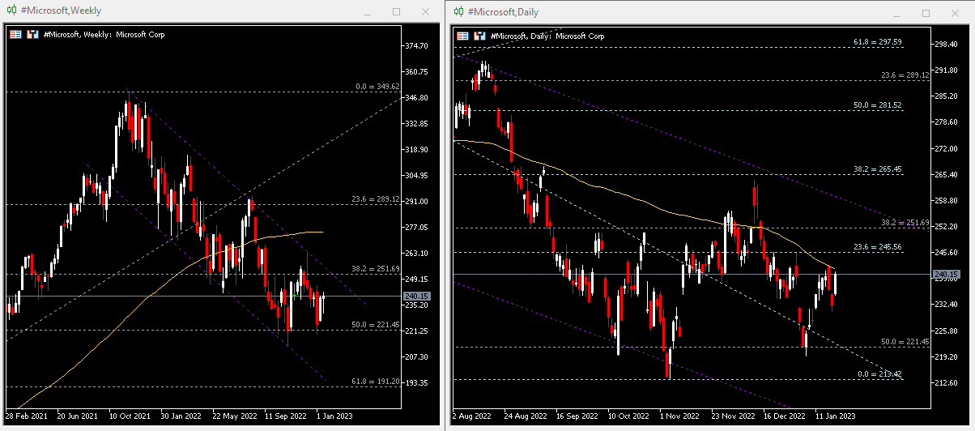Select the '61.8 = 191.20' Fibonacci label
975x431 pixels.
[x=376, y=380]
